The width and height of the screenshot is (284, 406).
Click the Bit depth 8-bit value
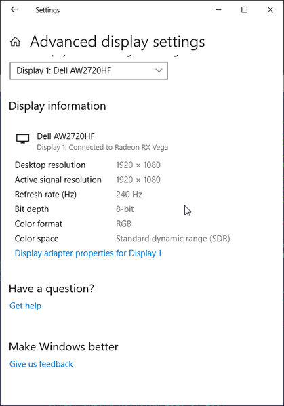[125, 209]
